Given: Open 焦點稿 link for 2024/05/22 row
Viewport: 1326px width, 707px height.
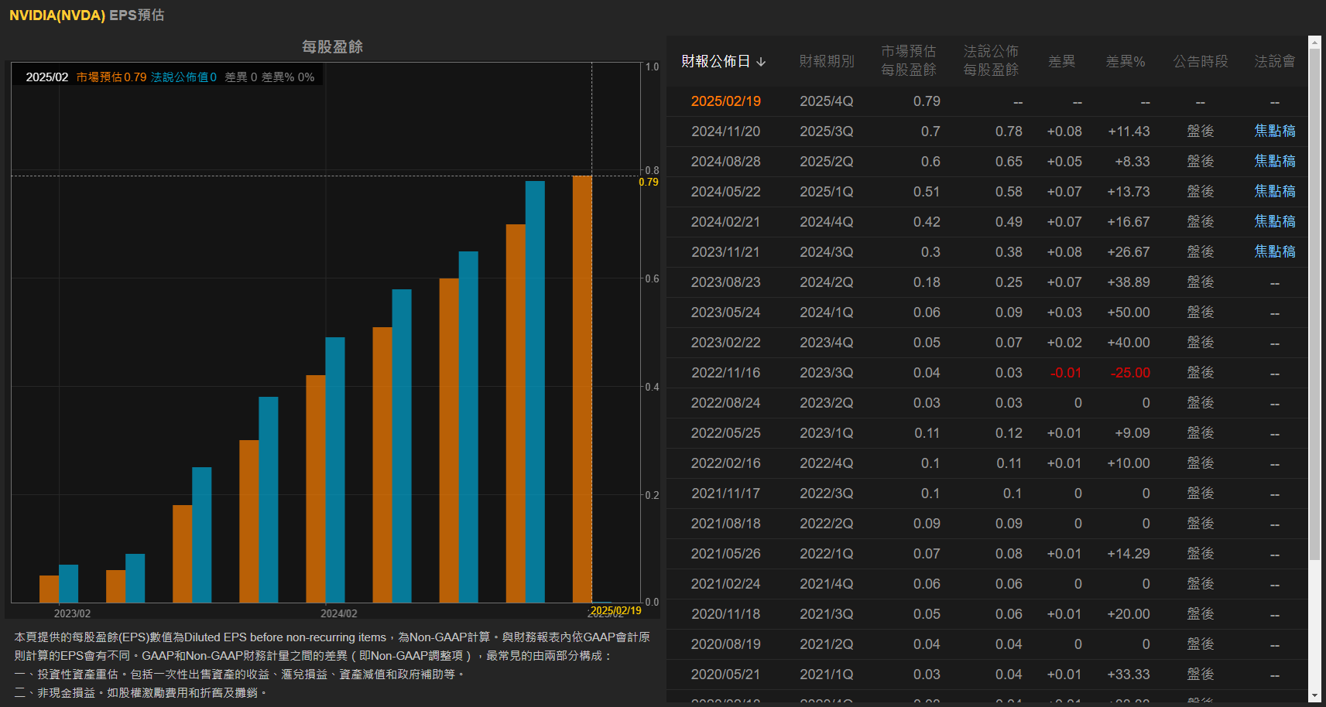Looking at the screenshot, I should 1275,192.
